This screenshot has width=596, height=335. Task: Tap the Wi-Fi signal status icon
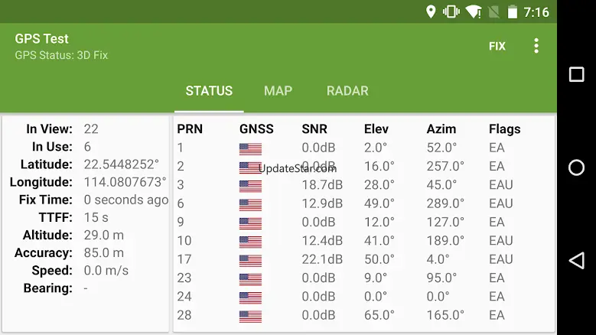[x=473, y=11]
